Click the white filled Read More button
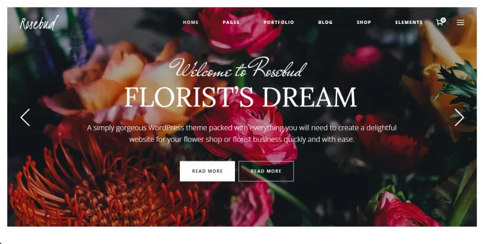This screenshot has width=483, height=244. click(x=207, y=171)
